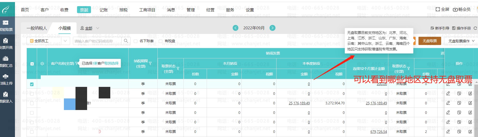Open the 收费 menu
The image size is (478, 137).
point(64,10)
